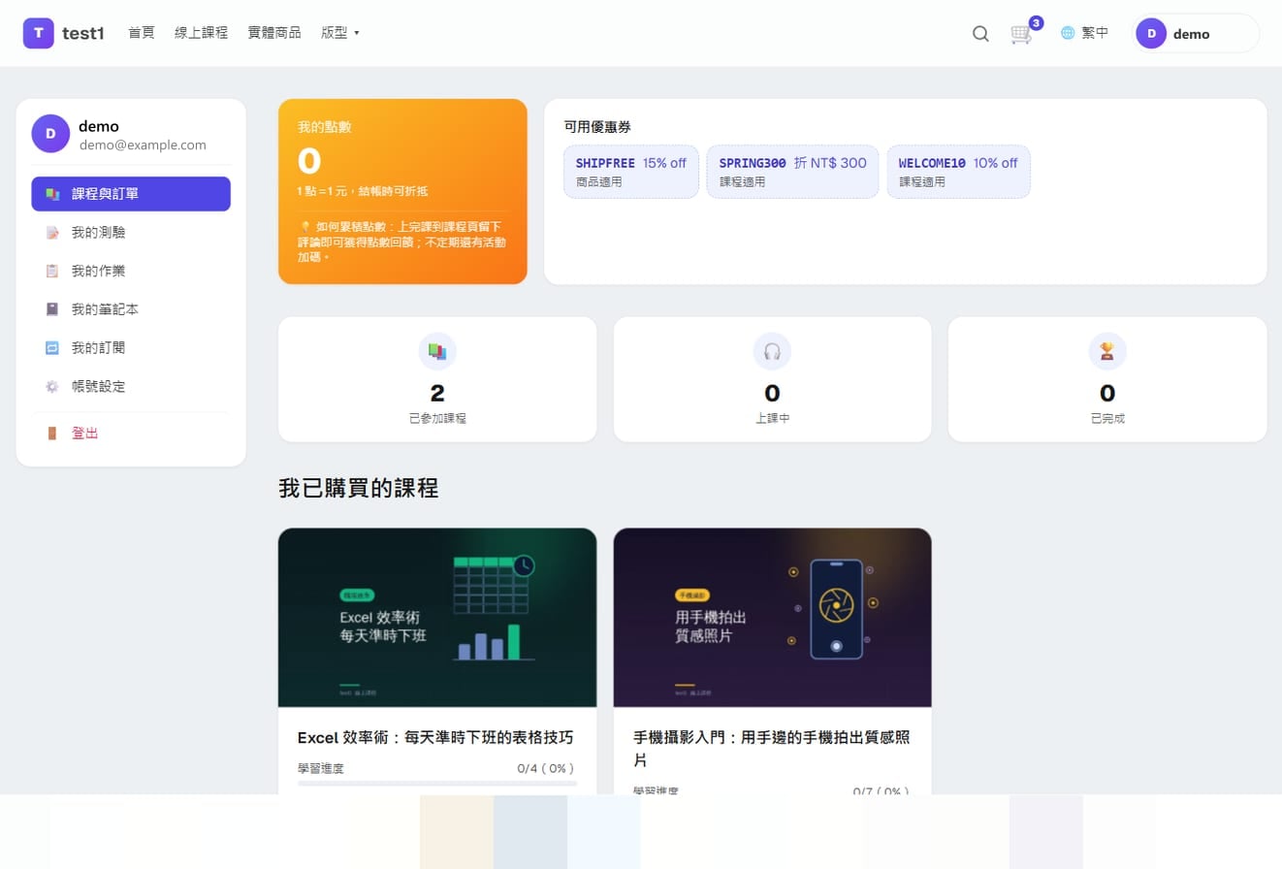Select the SHIPFREE 15% off coupon
1282x869 pixels.
(x=631, y=172)
